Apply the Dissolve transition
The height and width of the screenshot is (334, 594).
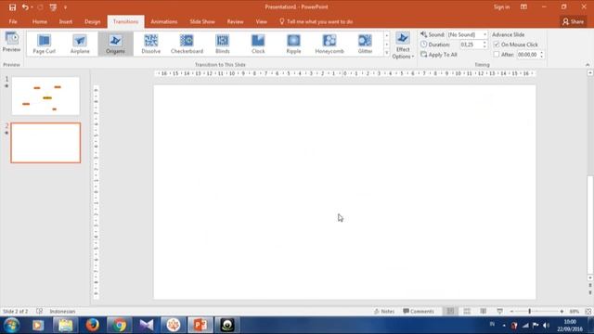pyautogui.click(x=150, y=44)
